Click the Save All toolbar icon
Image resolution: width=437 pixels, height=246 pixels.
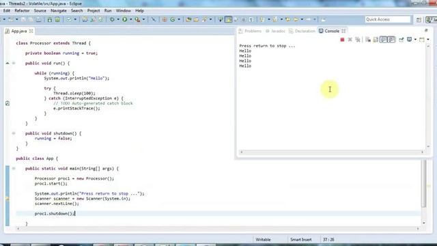(31, 19)
